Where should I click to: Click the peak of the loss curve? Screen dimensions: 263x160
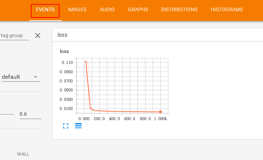(85, 62)
